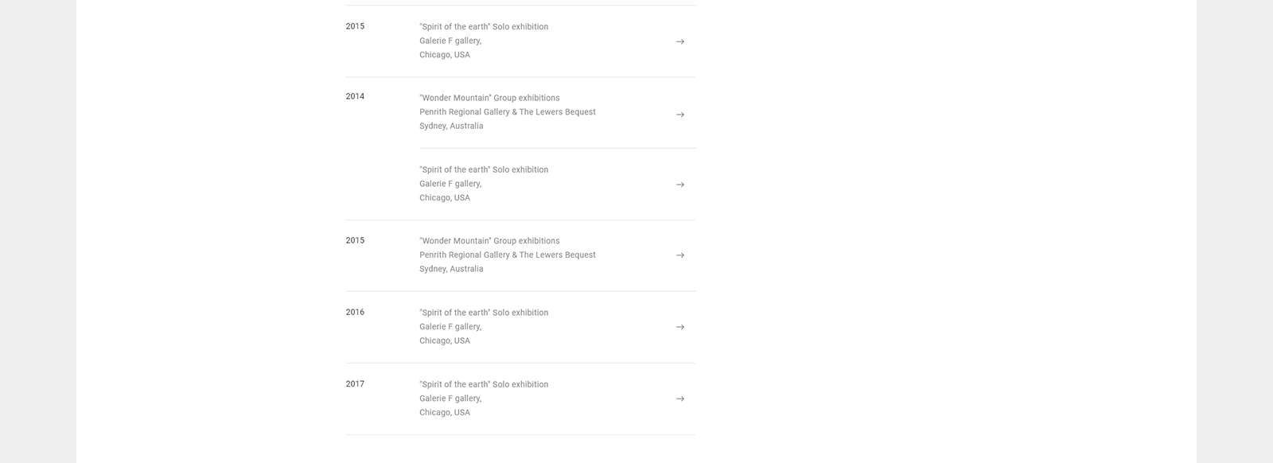Open the 2014 "Wonder Mountain" Group exhibitions title

(489, 98)
